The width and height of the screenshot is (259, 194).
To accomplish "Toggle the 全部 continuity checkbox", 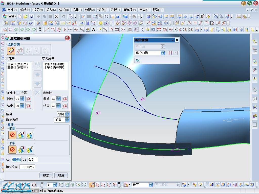I will [18, 93].
